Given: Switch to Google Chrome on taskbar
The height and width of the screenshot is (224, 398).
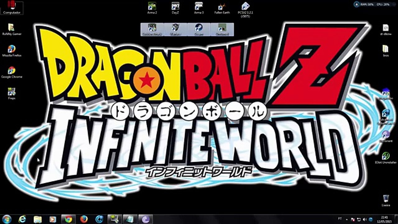Looking at the screenshot, I should pyautogui.click(x=69, y=219).
